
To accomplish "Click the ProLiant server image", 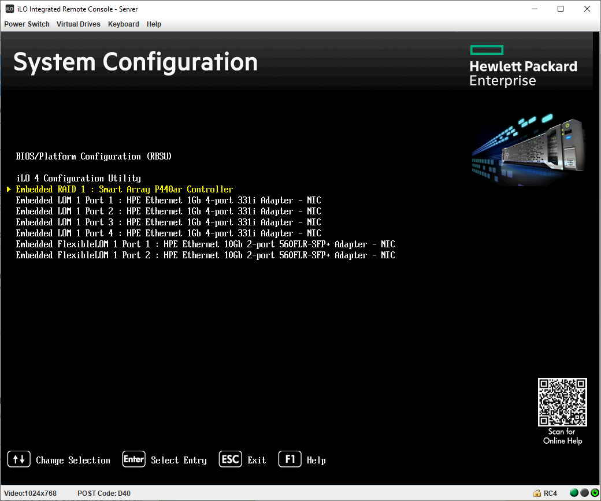I will coord(529,150).
